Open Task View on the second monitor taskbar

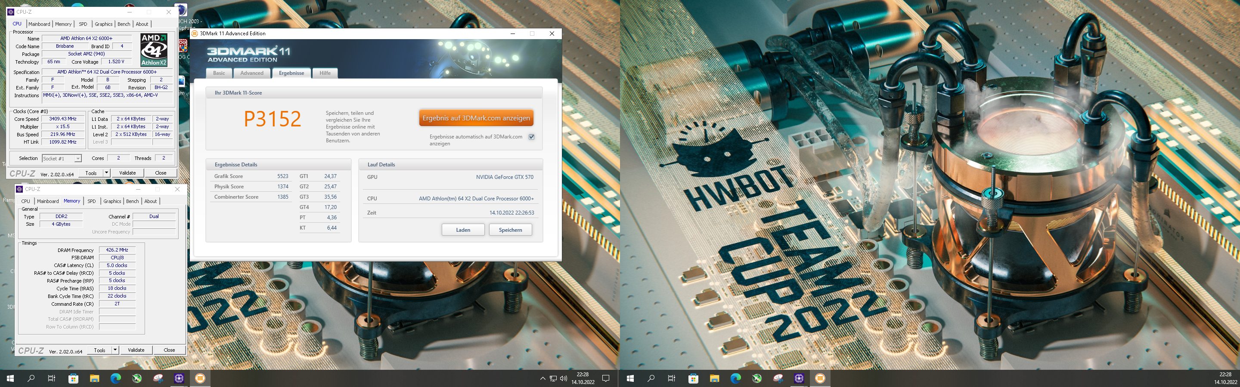point(672,378)
